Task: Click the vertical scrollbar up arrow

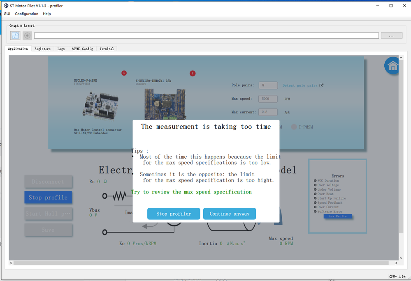Action: (401, 58)
